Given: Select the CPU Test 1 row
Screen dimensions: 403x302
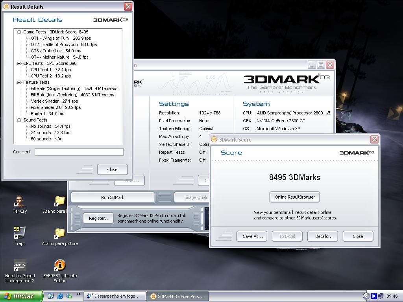Looking at the screenshot, I should [51, 70].
